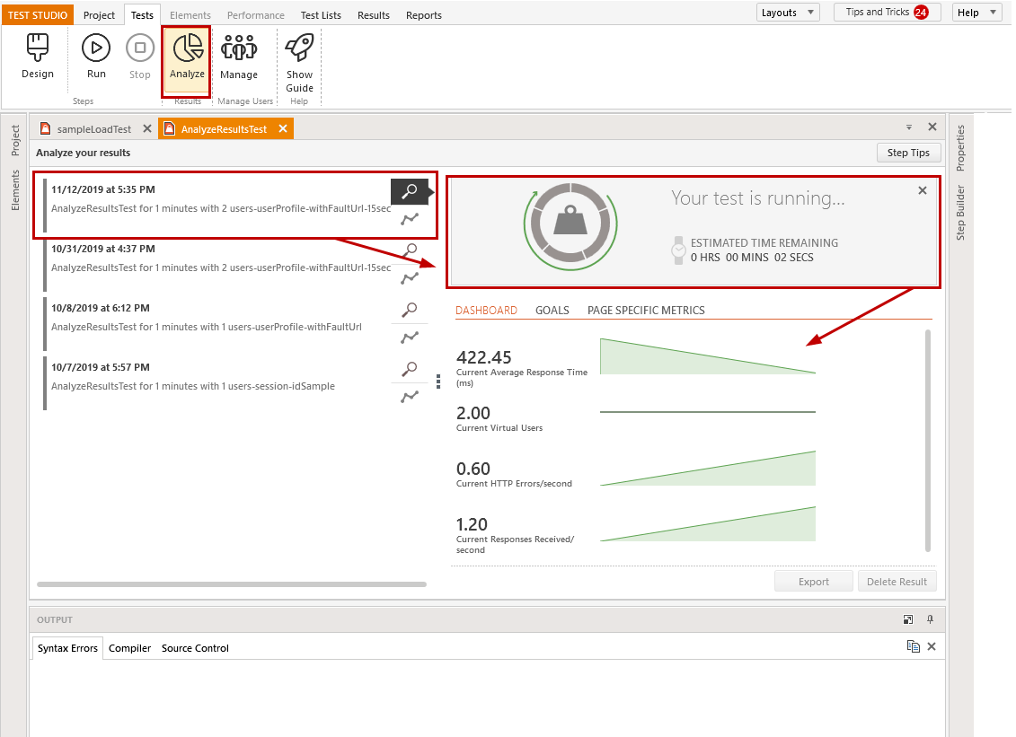The image size is (1016, 737).
Task: Run the load test
Action: tap(96, 57)
